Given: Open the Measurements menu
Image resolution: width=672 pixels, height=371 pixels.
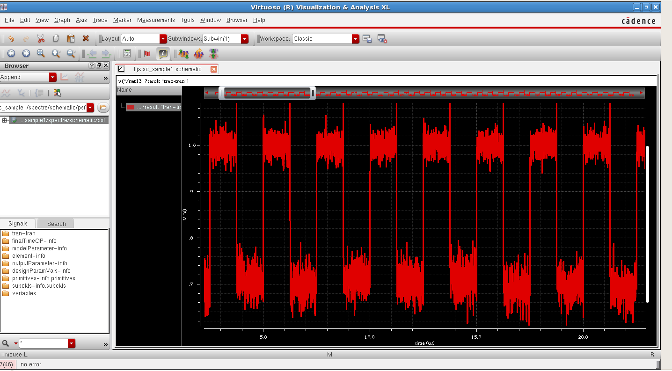Looking at the screenshot, I should 156,20.
